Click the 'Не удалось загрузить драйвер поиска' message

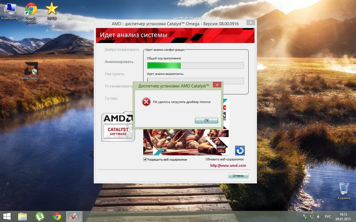(182, 102)
